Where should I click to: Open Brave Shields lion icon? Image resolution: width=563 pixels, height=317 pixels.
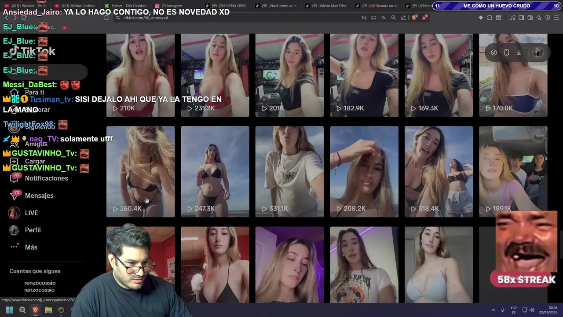414,18
